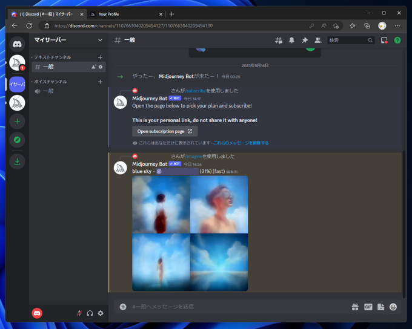Open Discord direct messages home icon
Screen dimensions: 412x329
17,44
